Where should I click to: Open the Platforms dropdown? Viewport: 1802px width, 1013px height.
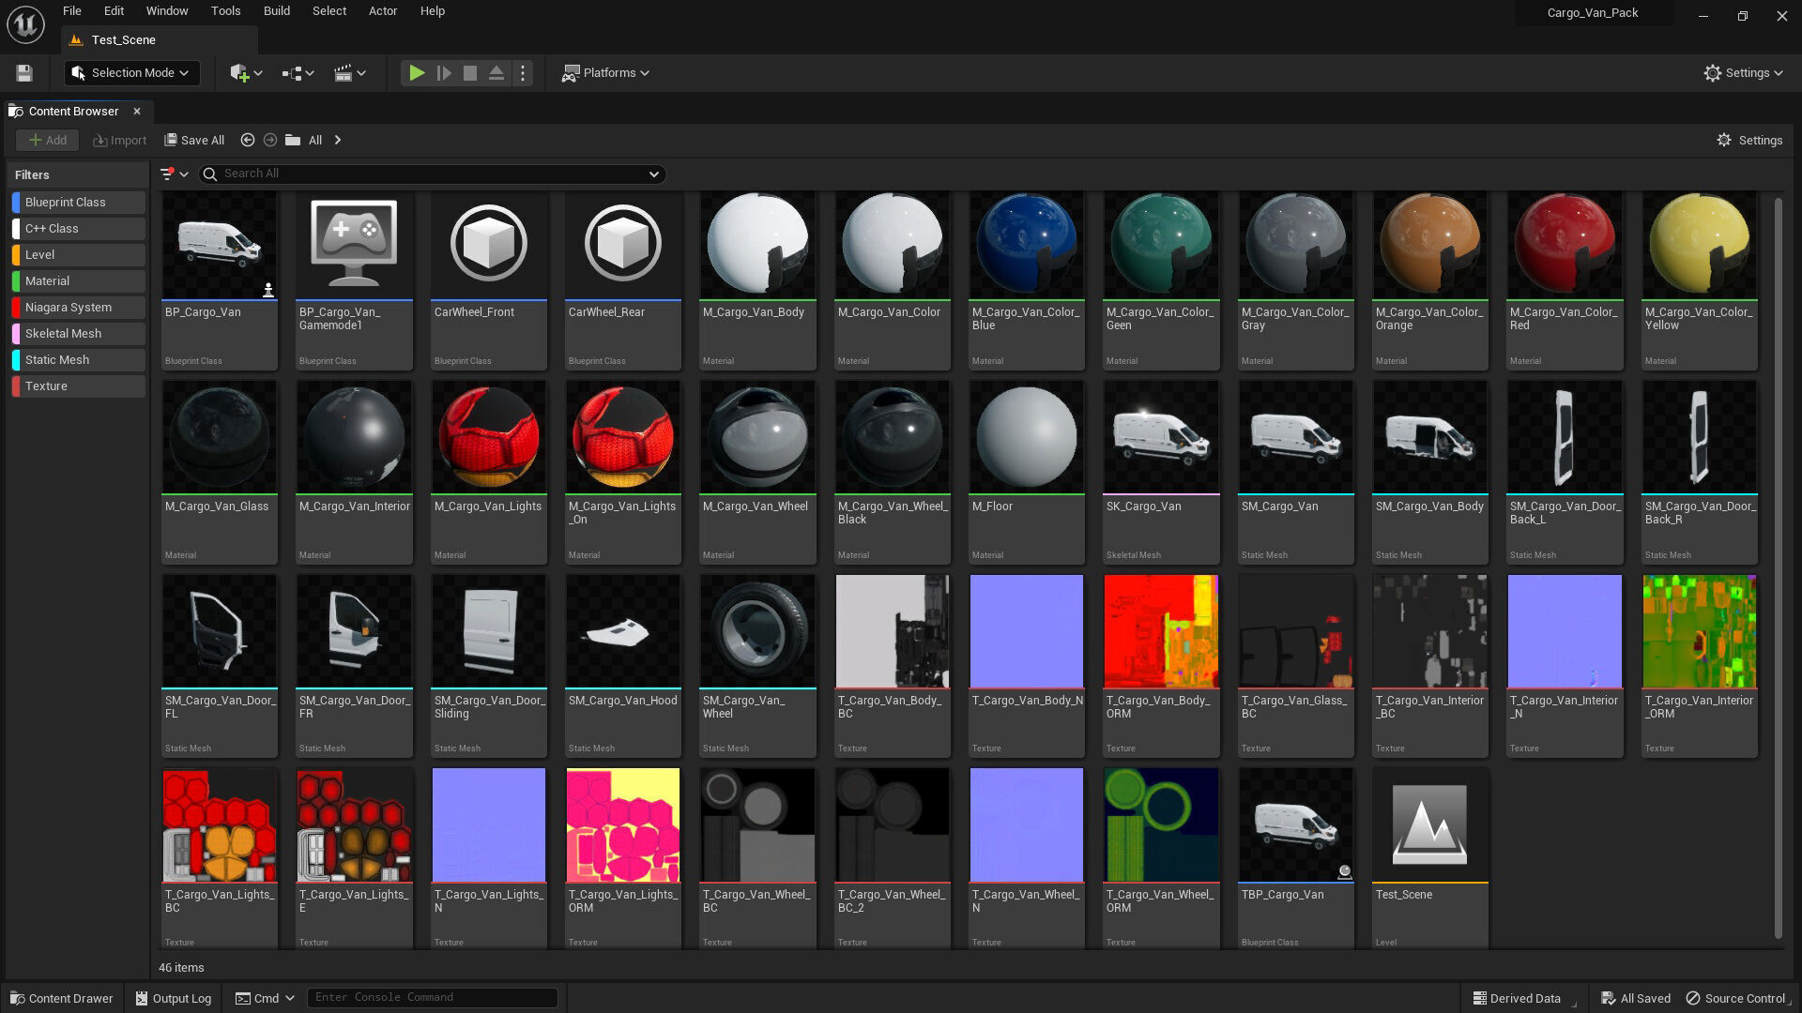tap(605, 72)
